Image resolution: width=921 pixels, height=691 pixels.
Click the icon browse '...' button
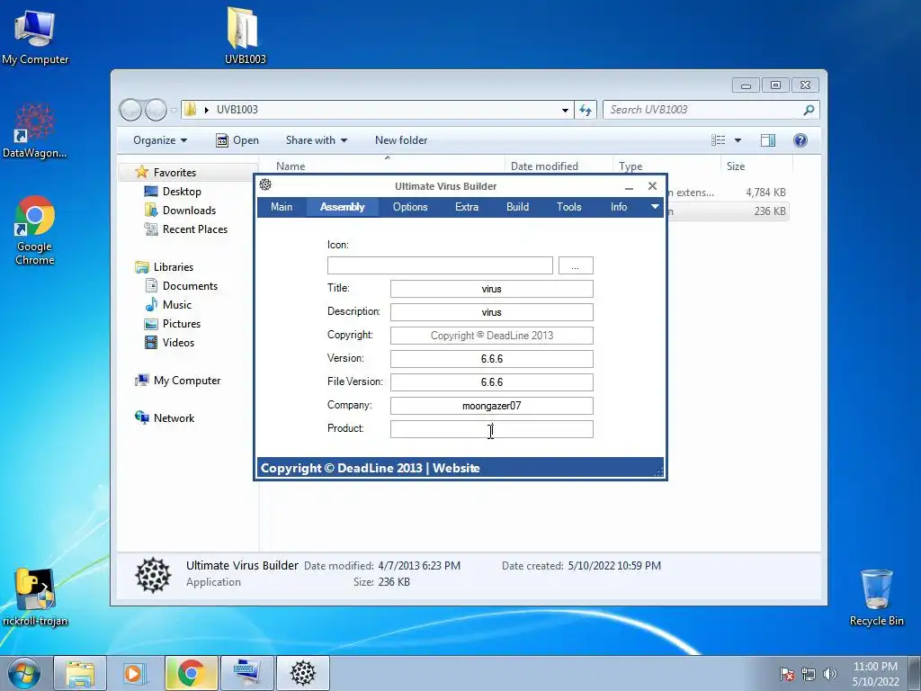tap(576, 265)
